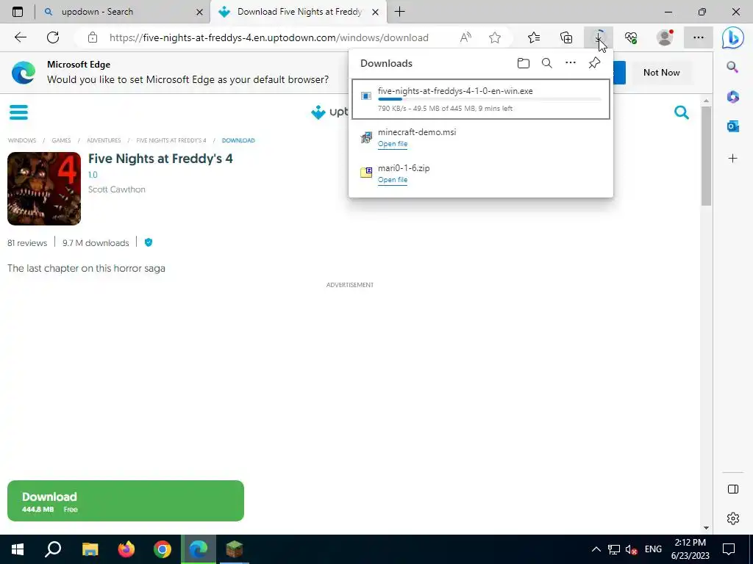
Task: Select the Download Five Nights at Freddy tab
Action: pos(299,12)
